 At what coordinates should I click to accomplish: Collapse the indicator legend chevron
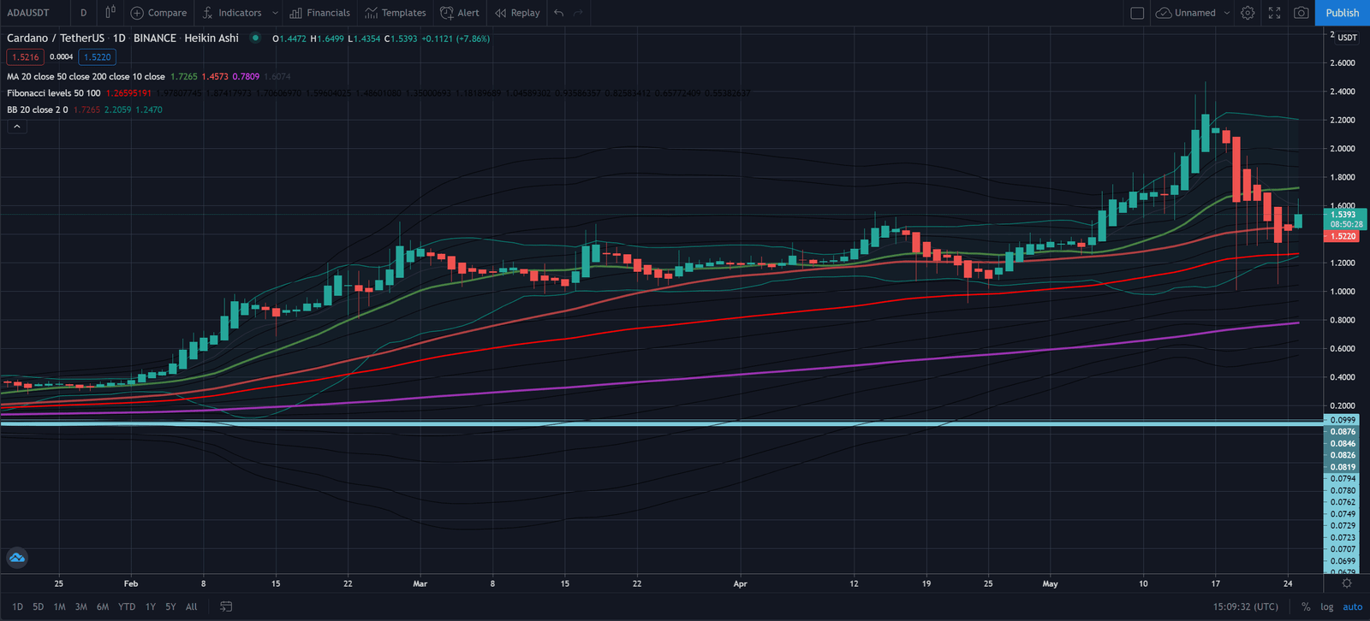click(16, 127)
